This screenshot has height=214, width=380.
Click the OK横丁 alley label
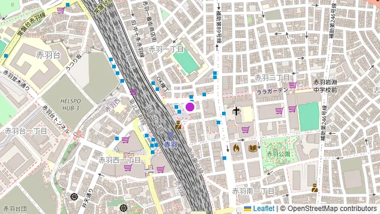162,84
